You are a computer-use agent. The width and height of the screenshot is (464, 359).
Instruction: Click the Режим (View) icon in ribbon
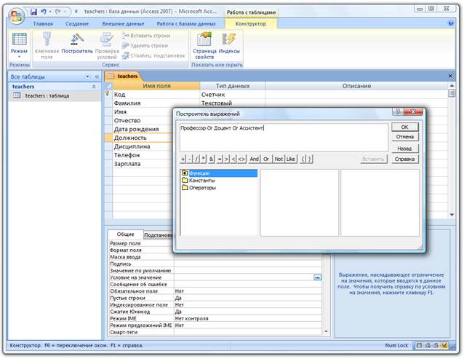tap(20, 40)
